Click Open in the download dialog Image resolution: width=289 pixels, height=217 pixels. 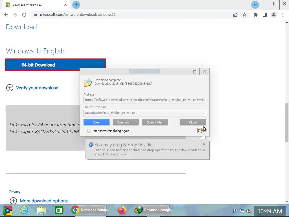click(97, 122)
